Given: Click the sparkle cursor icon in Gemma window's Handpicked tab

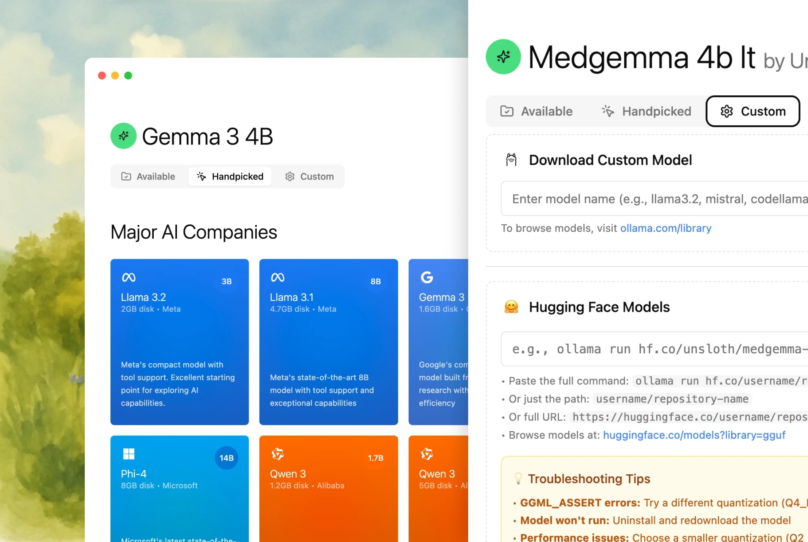Looking at the screenshot, I should 201,176.
